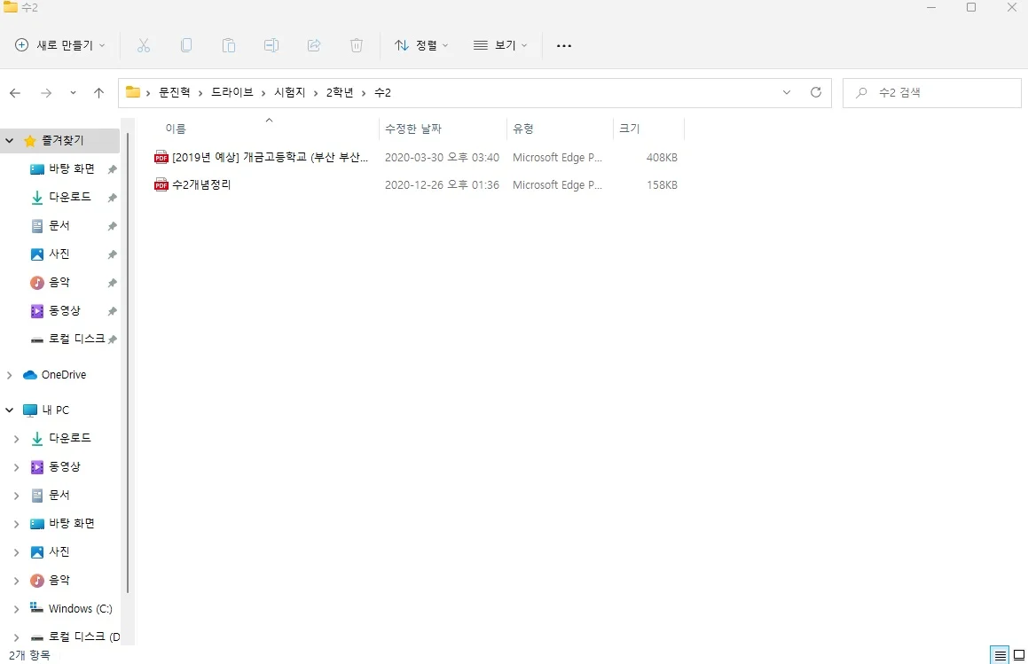Select 바탕 화면 under 내 PC
This screenshot has width=1028, height=664.
tap(72, 524)
